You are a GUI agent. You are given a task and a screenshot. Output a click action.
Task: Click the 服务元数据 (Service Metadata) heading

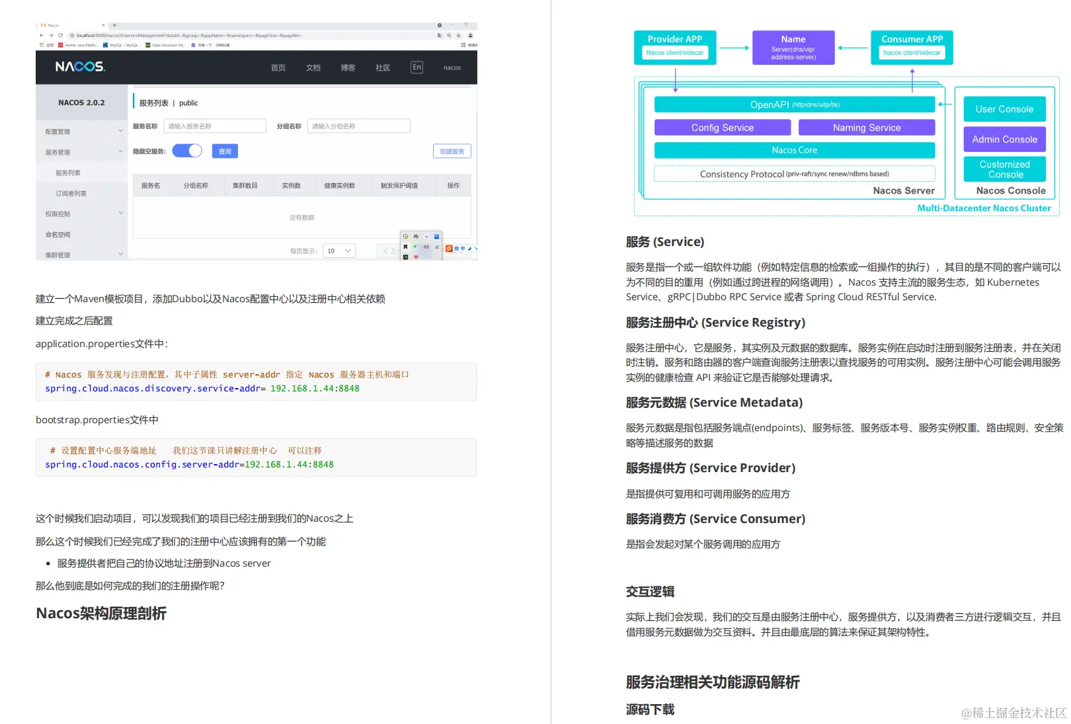pyautogui.click(x=714, y=403)
